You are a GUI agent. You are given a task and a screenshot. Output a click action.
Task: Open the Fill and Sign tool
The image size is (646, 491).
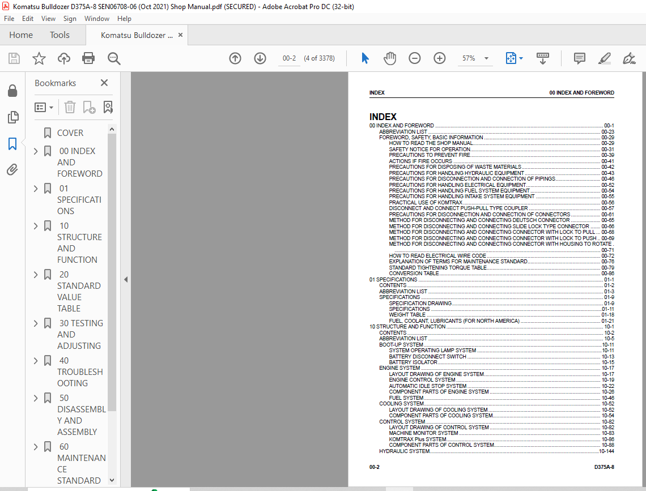click(629, 58)
